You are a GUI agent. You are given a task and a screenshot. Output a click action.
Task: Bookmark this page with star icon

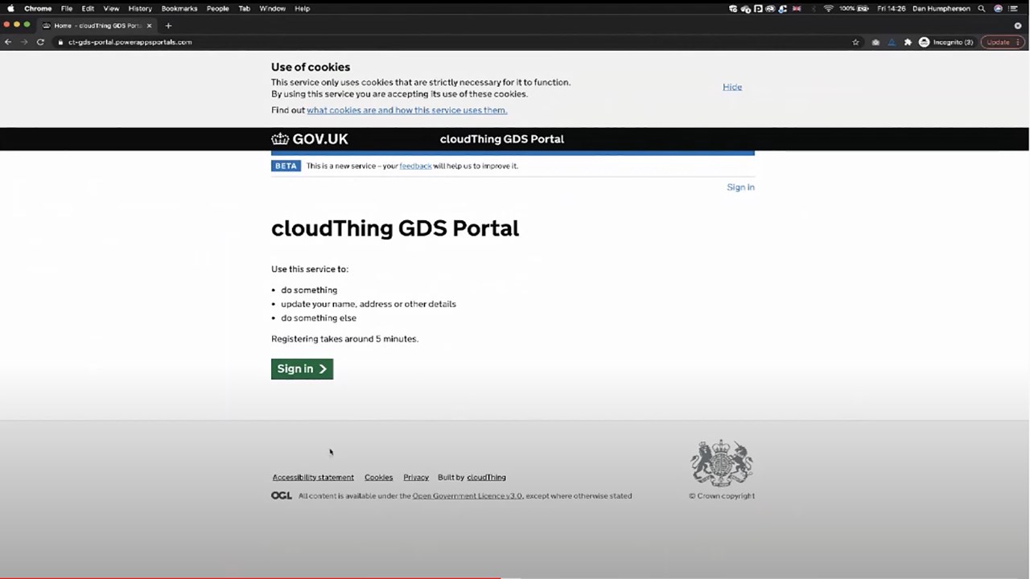pyautogui.click(x=855, y=42)
